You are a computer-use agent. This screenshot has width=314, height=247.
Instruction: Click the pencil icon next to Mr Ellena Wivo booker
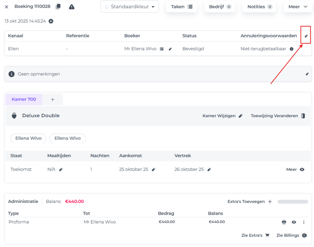pyautogui.click(x=171, y=49)
